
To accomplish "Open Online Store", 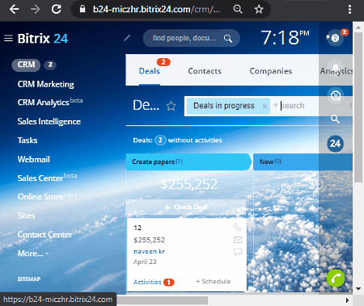I will (47, 196).
